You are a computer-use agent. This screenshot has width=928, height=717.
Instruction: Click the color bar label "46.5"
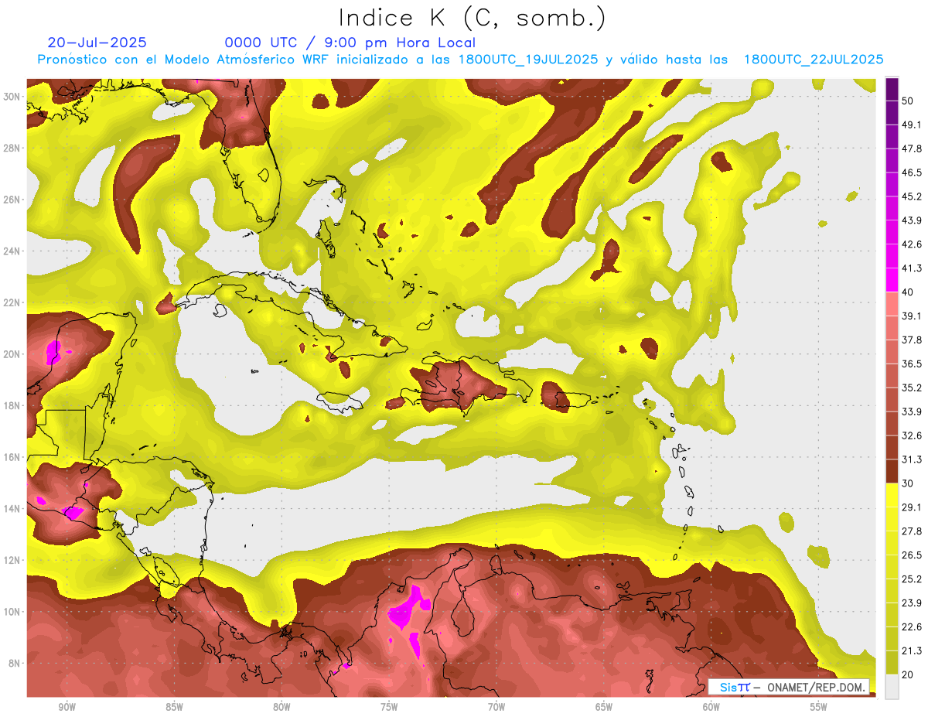pos(913,172)
